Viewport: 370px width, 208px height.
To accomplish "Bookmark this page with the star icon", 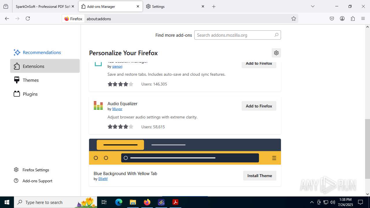I will 294,18.
